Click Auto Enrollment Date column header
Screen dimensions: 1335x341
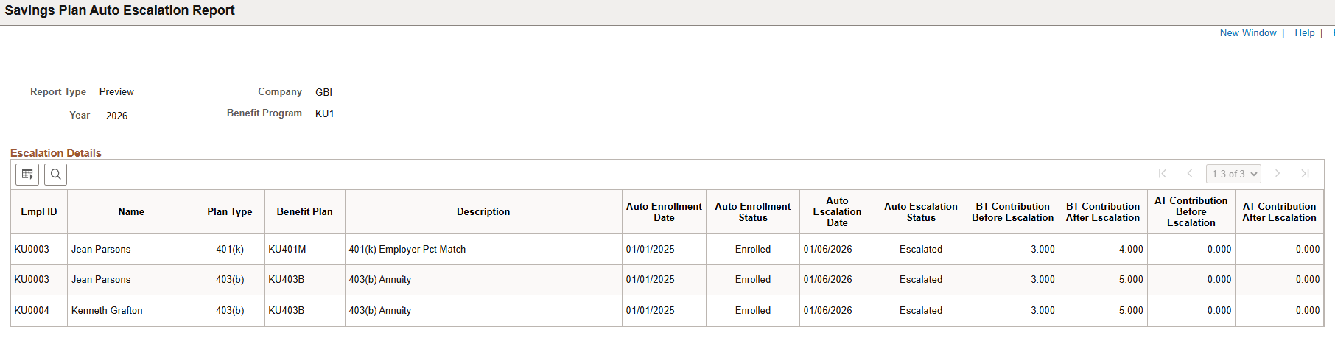[x=664, y=212]
